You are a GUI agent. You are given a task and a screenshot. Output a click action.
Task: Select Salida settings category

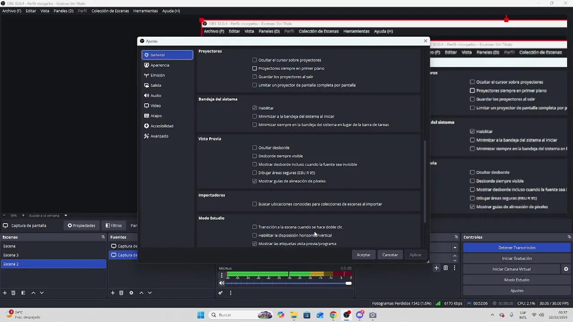point(167,85)
